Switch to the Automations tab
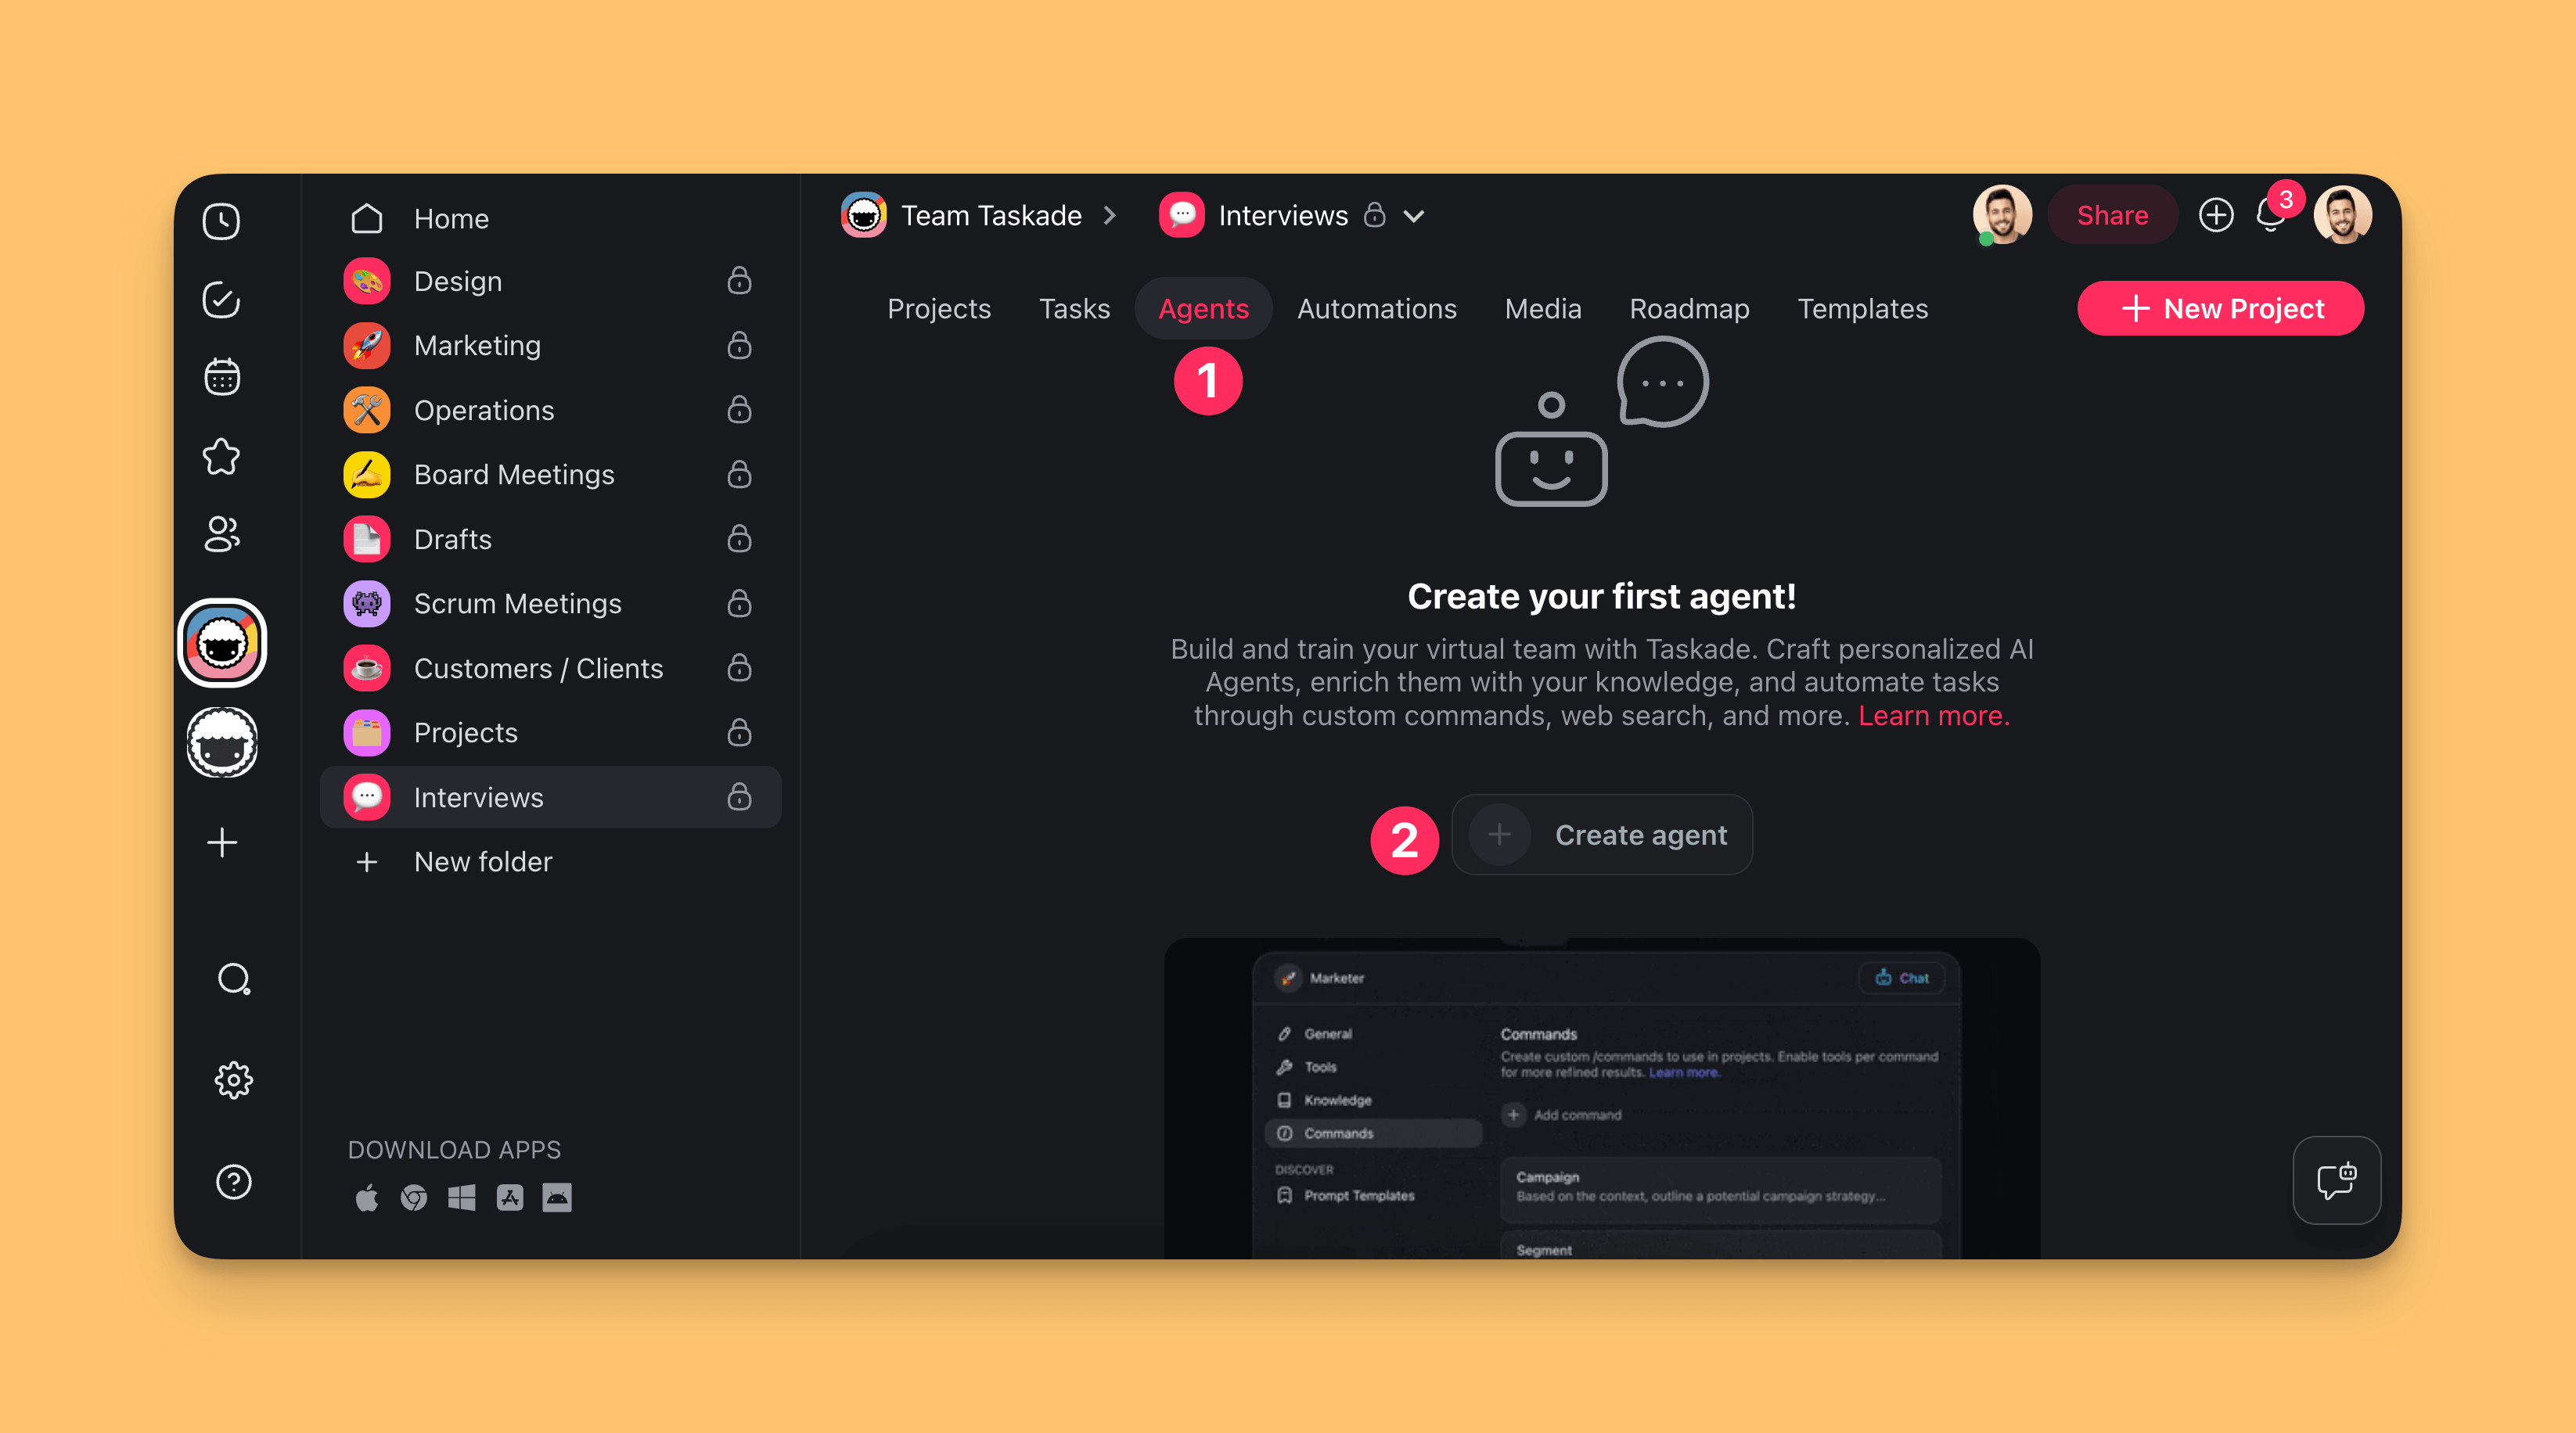The height and width of the screenshot is (1433, 2576). [x=1376, y=309]
